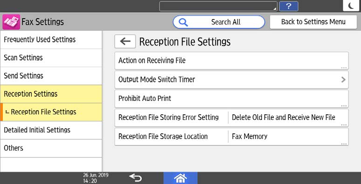Select Send Settings in sidebar
Screen dimensions: 361x184
(51, 76)
